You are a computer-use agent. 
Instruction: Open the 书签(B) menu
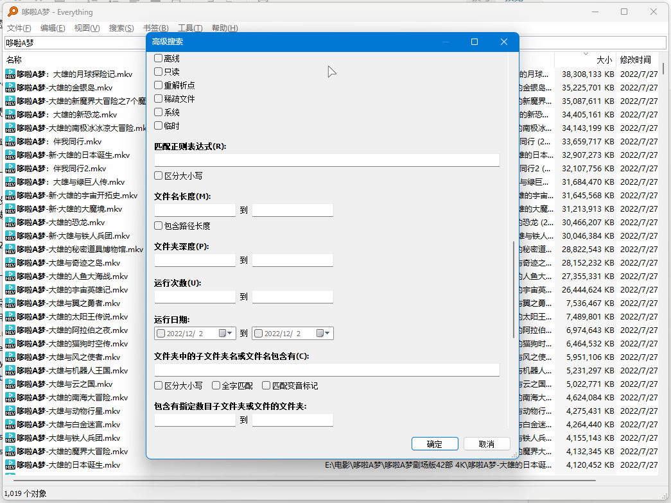point(156,28)
